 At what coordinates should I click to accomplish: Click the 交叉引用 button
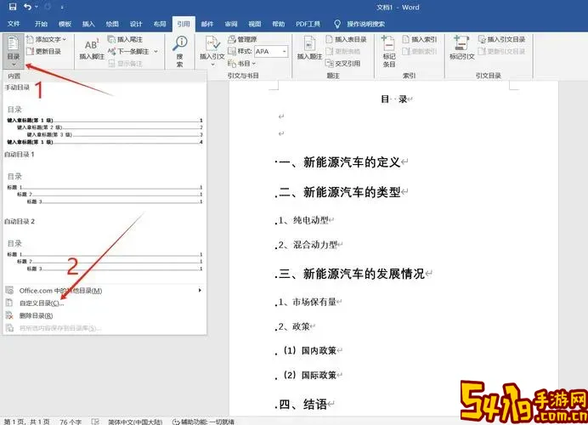pyautogui.click(x=343, y=64)
